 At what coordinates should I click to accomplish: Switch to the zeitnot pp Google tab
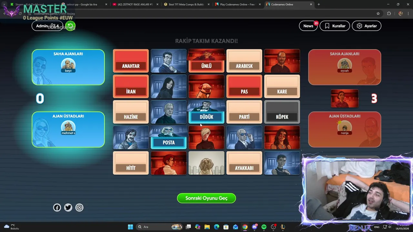pyautogui.click(x=84, y=5)
